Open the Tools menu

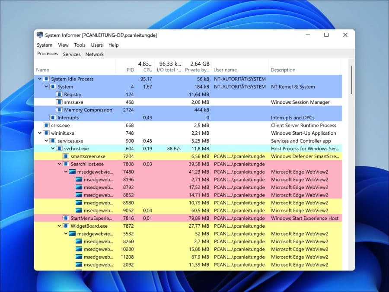(x=80, y=45)
